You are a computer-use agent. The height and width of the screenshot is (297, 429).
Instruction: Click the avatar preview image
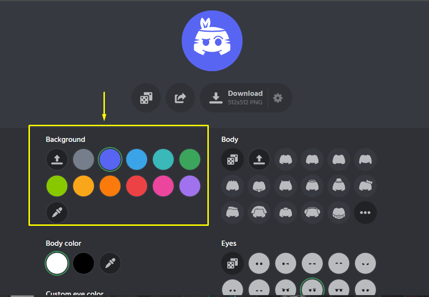[212, 41]
